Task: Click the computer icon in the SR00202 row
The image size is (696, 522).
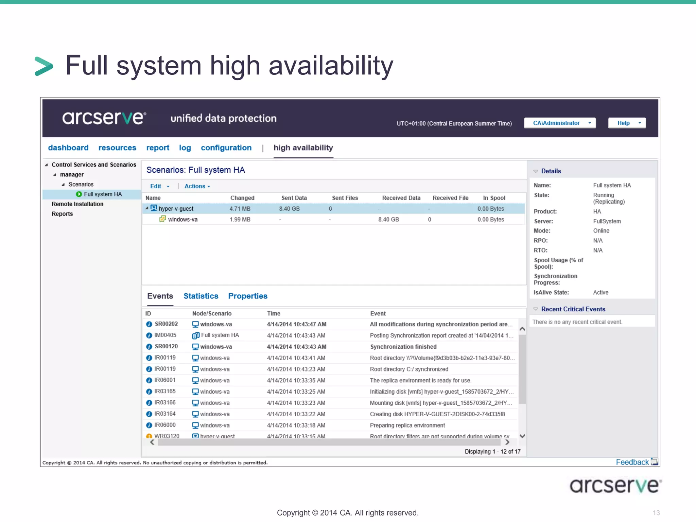Action: 195,324
